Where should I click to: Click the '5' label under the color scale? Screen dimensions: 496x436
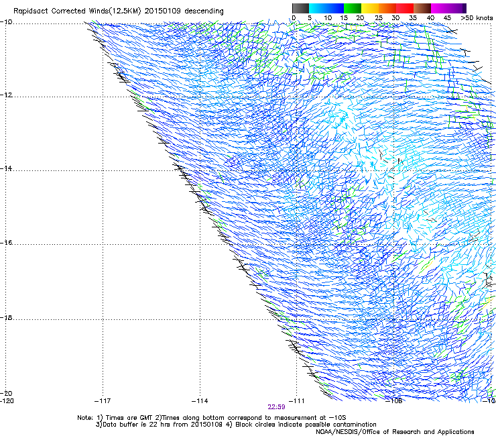pos(310,18)
